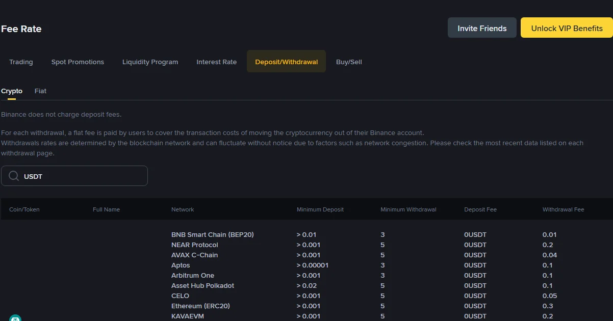Click Aptos minimum deposit > 0.00001

(313, 265)
